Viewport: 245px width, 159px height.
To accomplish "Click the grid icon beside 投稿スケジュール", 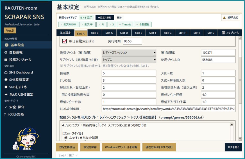I will point(6,60).
